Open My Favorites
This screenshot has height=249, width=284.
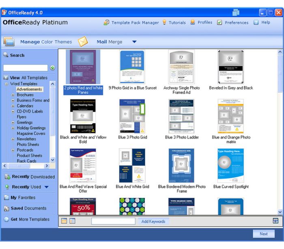[23, 197]
